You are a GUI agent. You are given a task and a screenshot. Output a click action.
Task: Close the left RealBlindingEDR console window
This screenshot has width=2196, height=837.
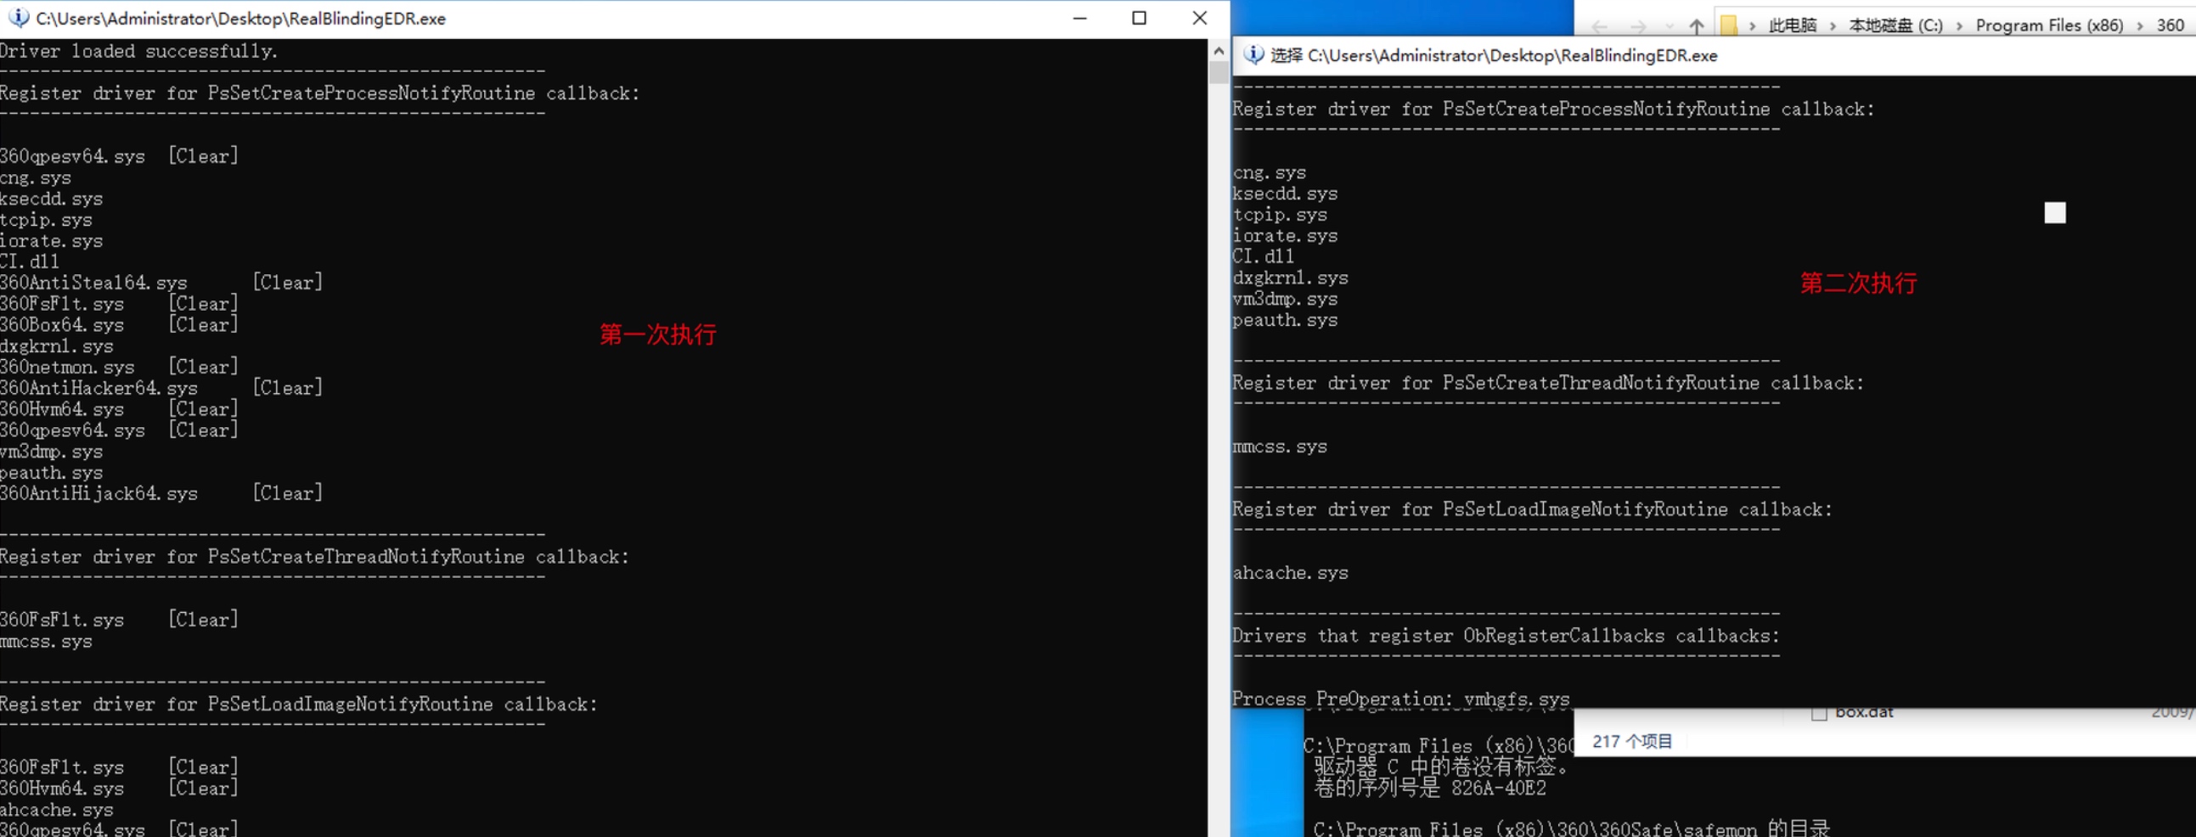[1198, 18]
